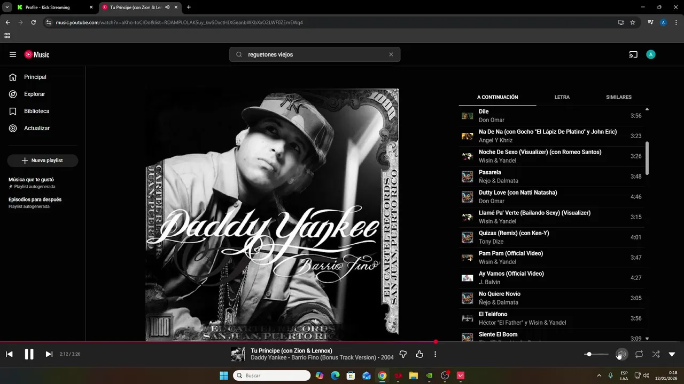684x384 pixels.
Task: Play El Teléfono by Héctor El Father
Action: pyautogui.click(x=551, y=318)
